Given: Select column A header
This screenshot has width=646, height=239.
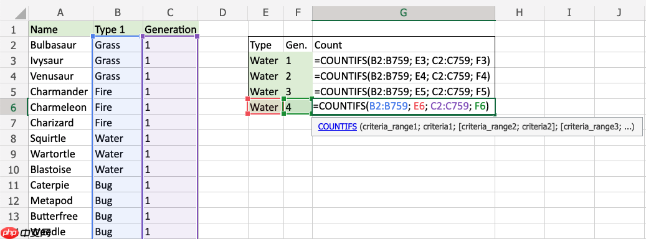Looking at the screenshot, I should 60,12.
